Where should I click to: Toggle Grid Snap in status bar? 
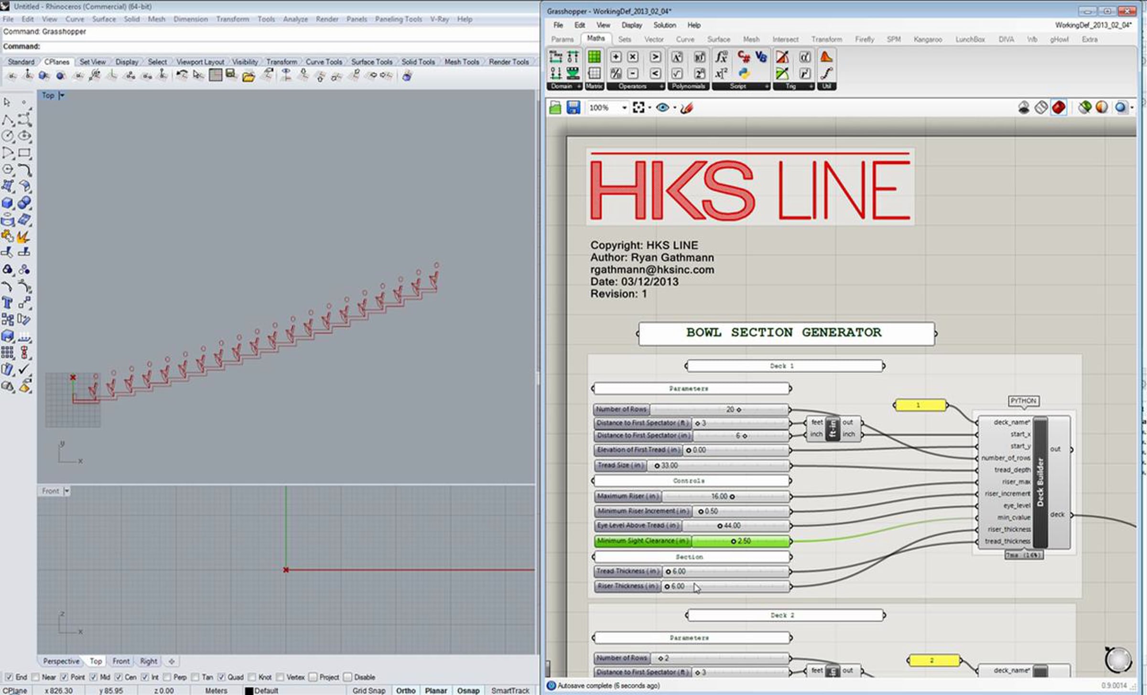tap(368, 691)
